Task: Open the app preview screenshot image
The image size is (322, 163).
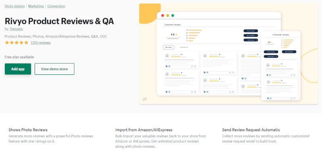Action: 229,54
